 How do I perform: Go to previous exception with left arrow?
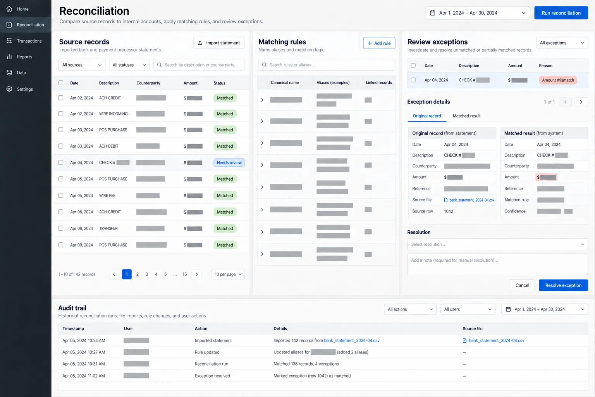point(566,102)
